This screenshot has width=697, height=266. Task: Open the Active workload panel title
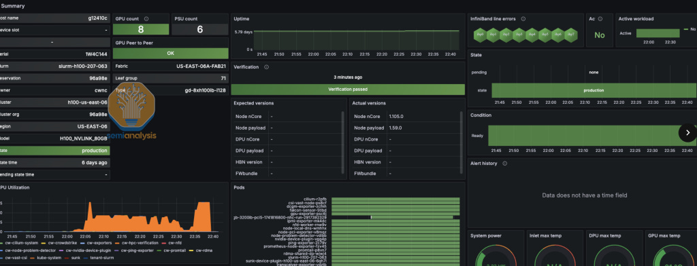[x=636, y=19]
